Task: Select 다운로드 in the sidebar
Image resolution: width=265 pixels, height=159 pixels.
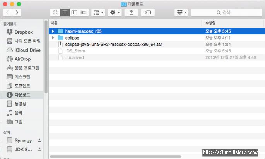Action: coord(22,95)
